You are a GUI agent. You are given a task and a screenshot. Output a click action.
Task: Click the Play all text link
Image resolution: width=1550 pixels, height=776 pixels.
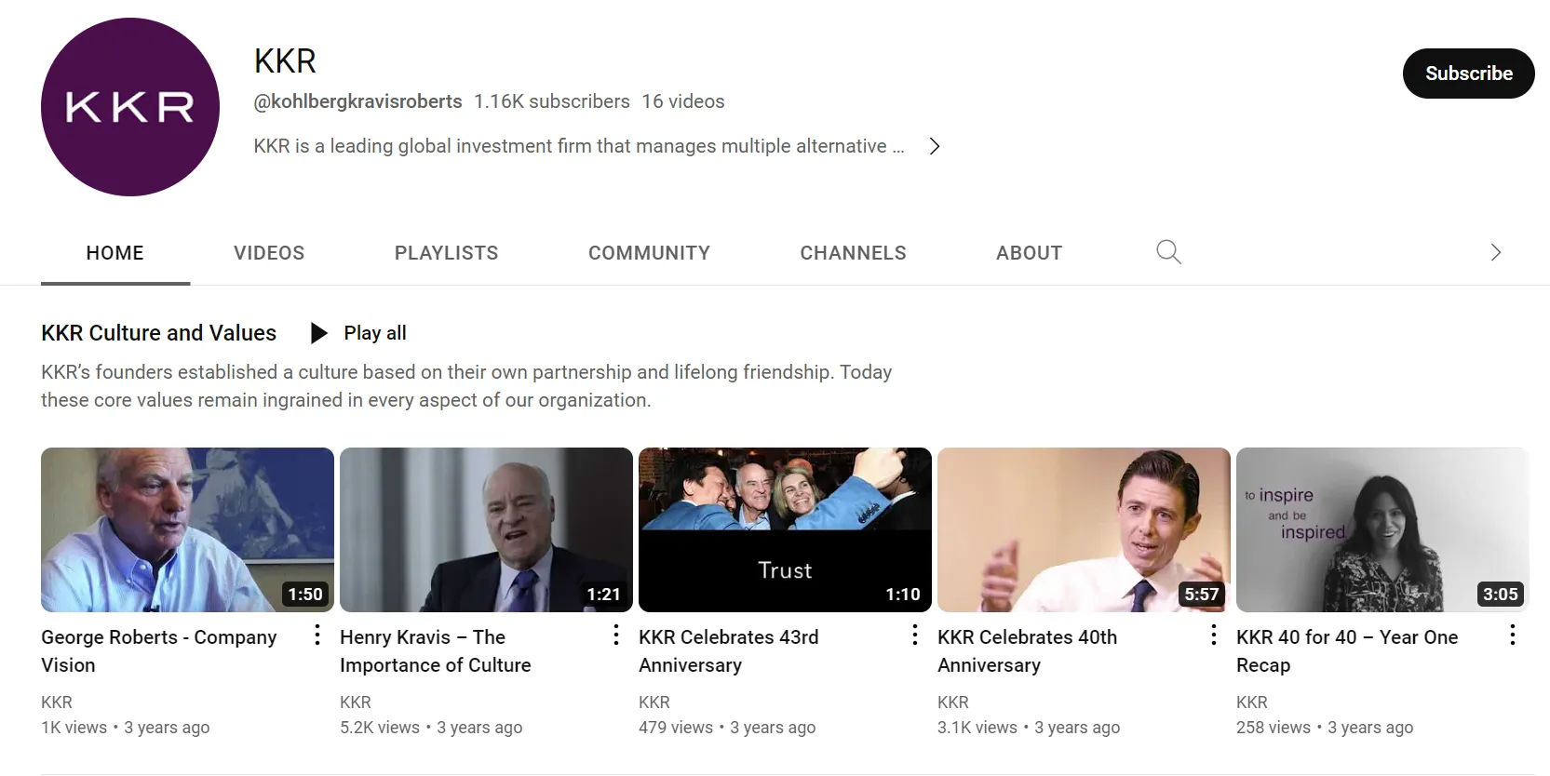[x=375, y=333]
